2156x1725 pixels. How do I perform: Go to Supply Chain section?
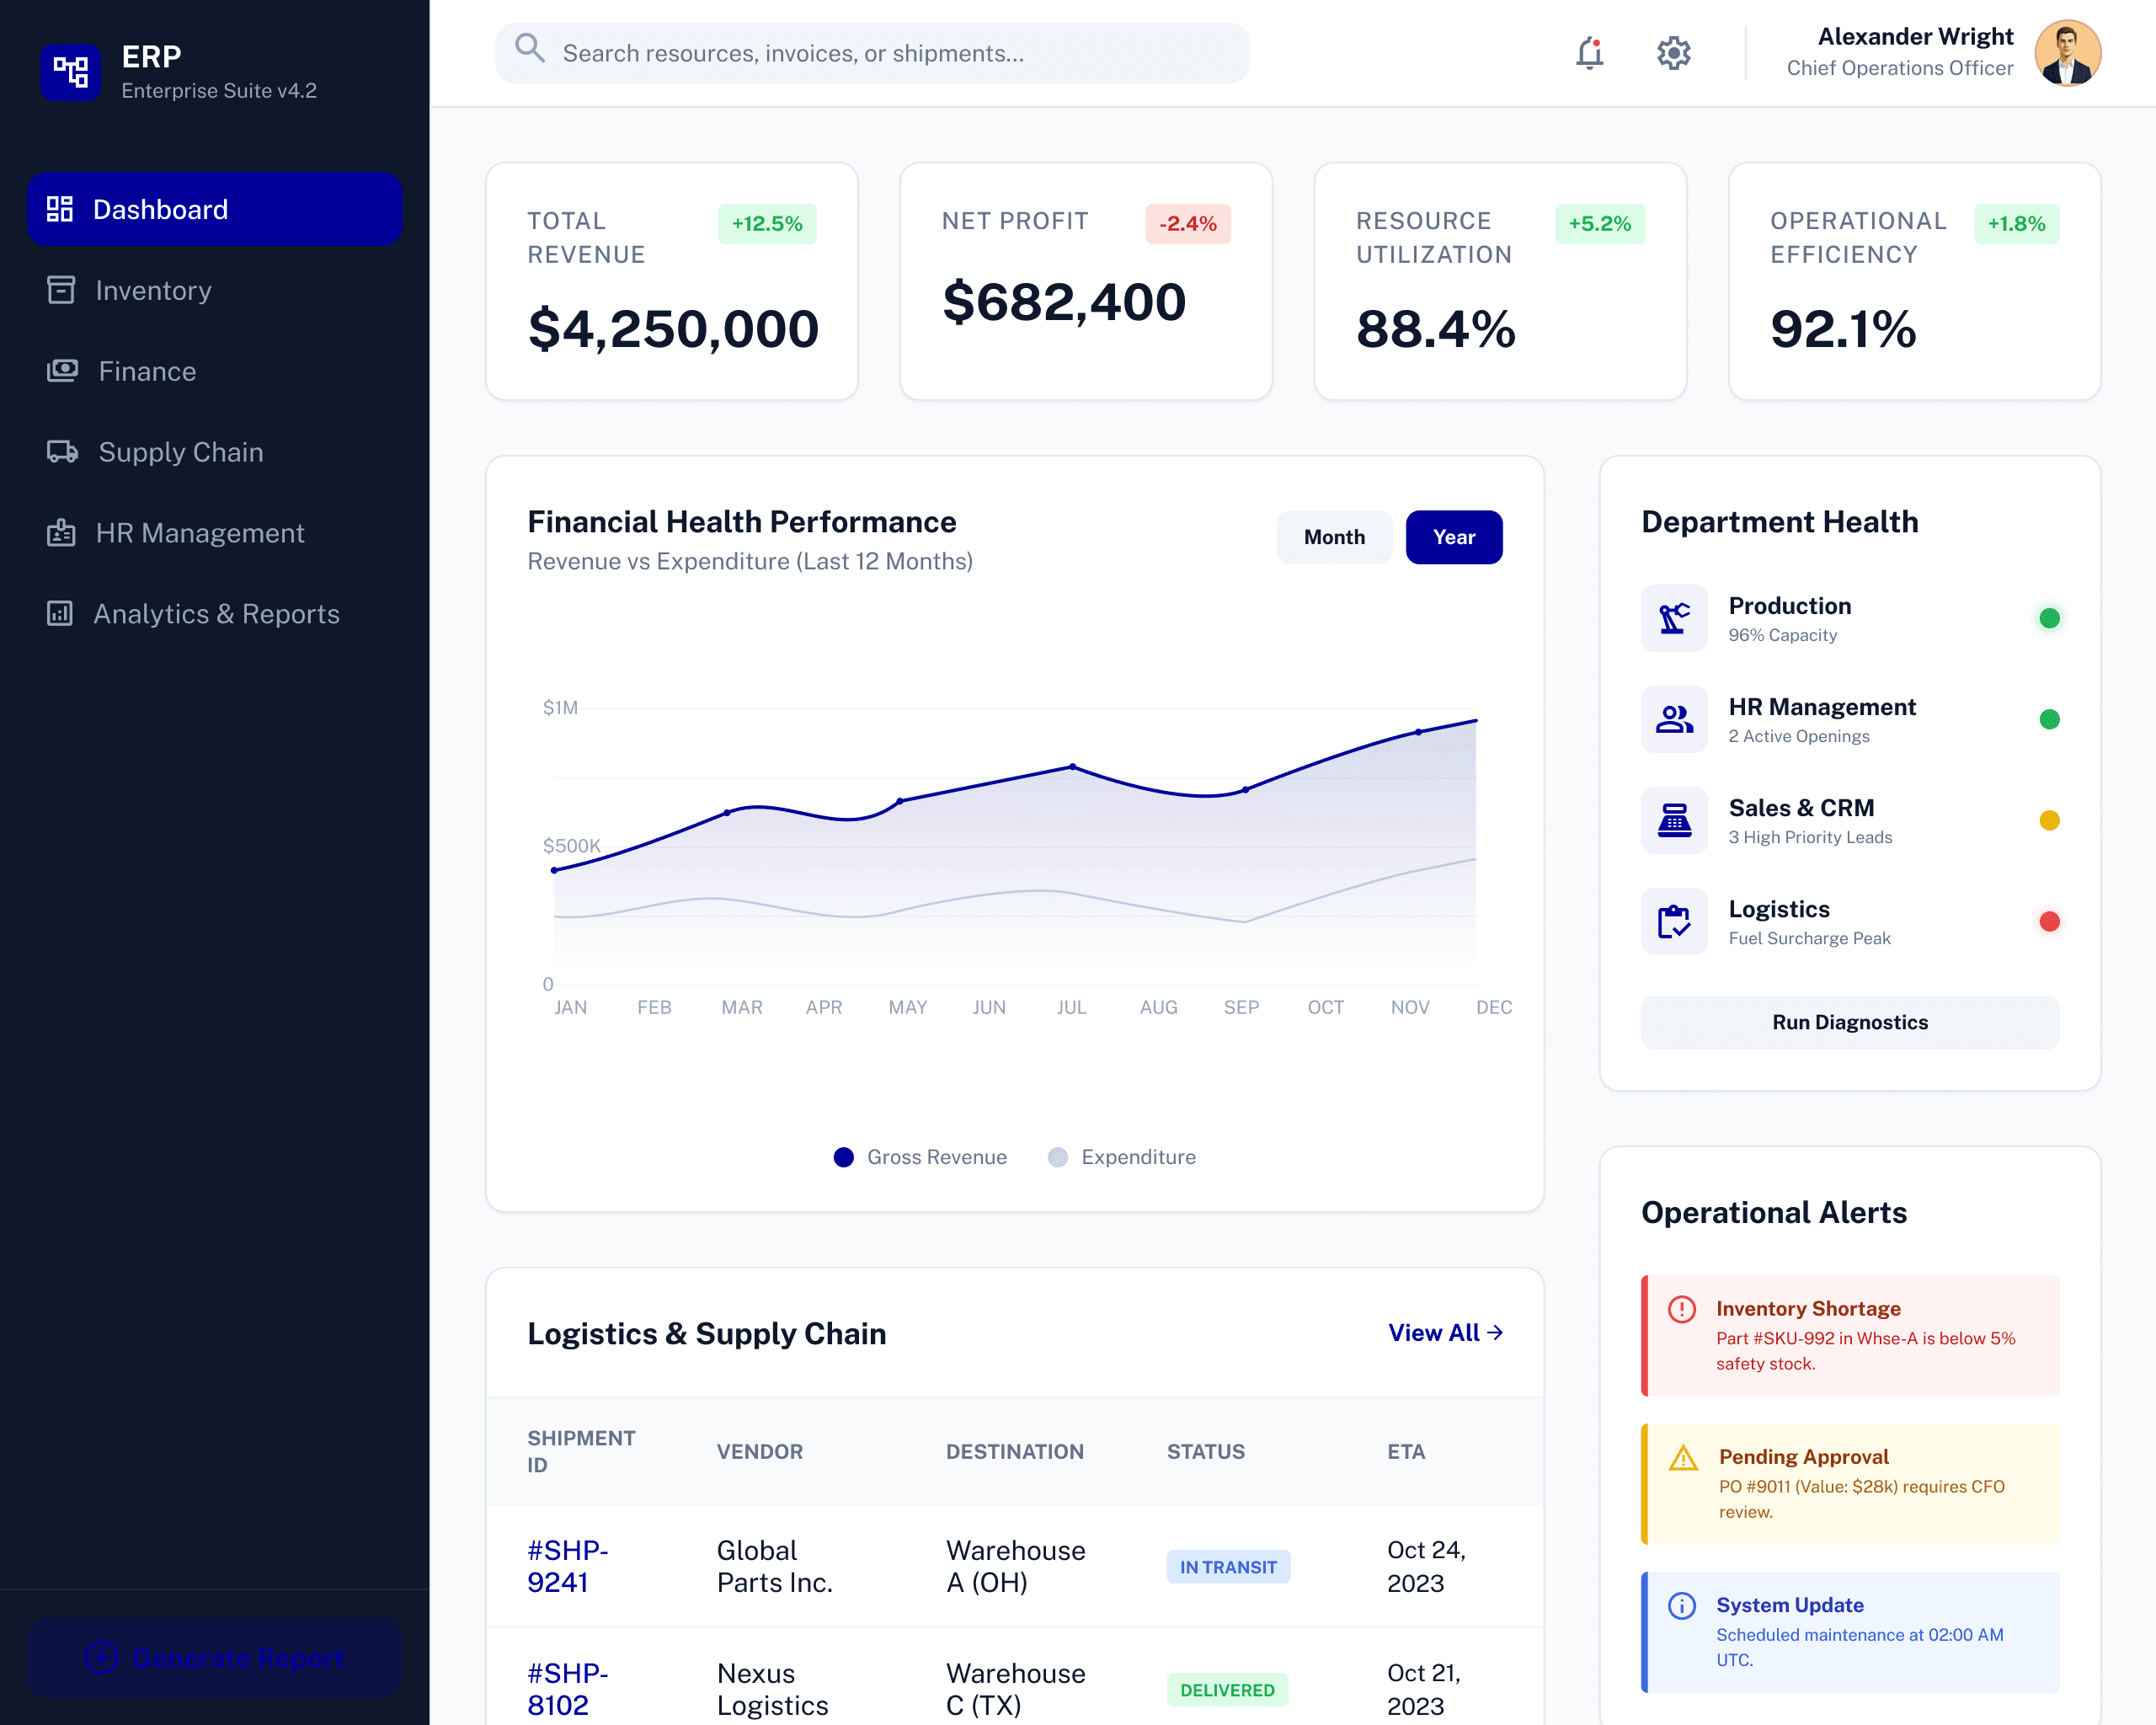tap(180, 452)
